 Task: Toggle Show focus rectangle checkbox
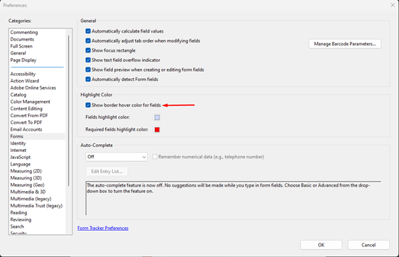pyautogui.click(x=88, y=50)
